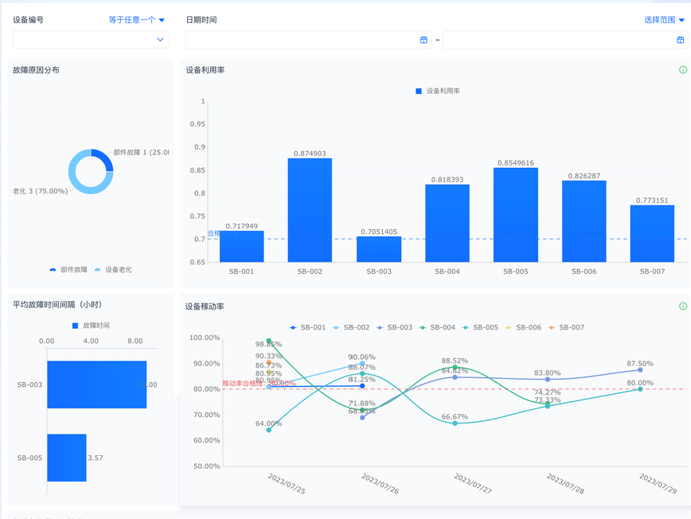Click the 83.80% data point on 2023/07/28
Image resolution: width=691 pixels, height=519 pixels.
[548, 380]
